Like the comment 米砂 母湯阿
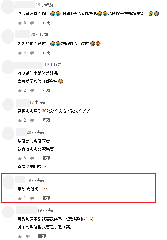The image size is (167, 240). click(20, 198)
